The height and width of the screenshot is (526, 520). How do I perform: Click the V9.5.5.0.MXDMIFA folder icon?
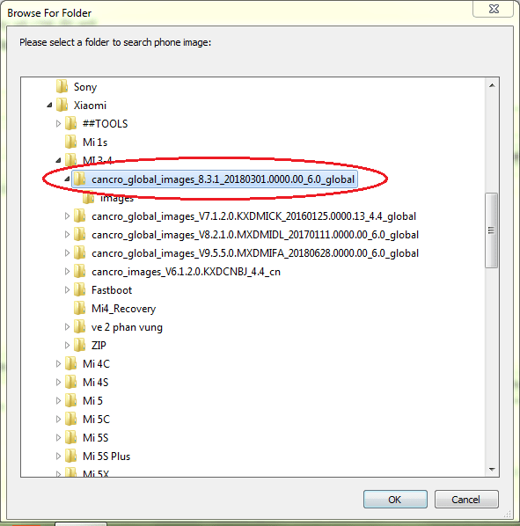pos(80,253)
